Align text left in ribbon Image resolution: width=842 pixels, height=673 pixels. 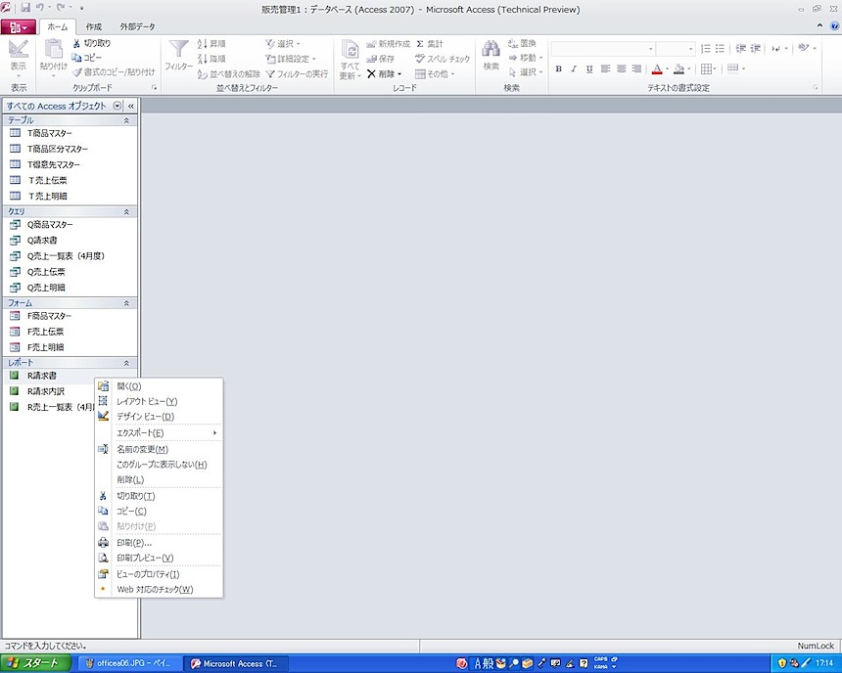point(606,68)
